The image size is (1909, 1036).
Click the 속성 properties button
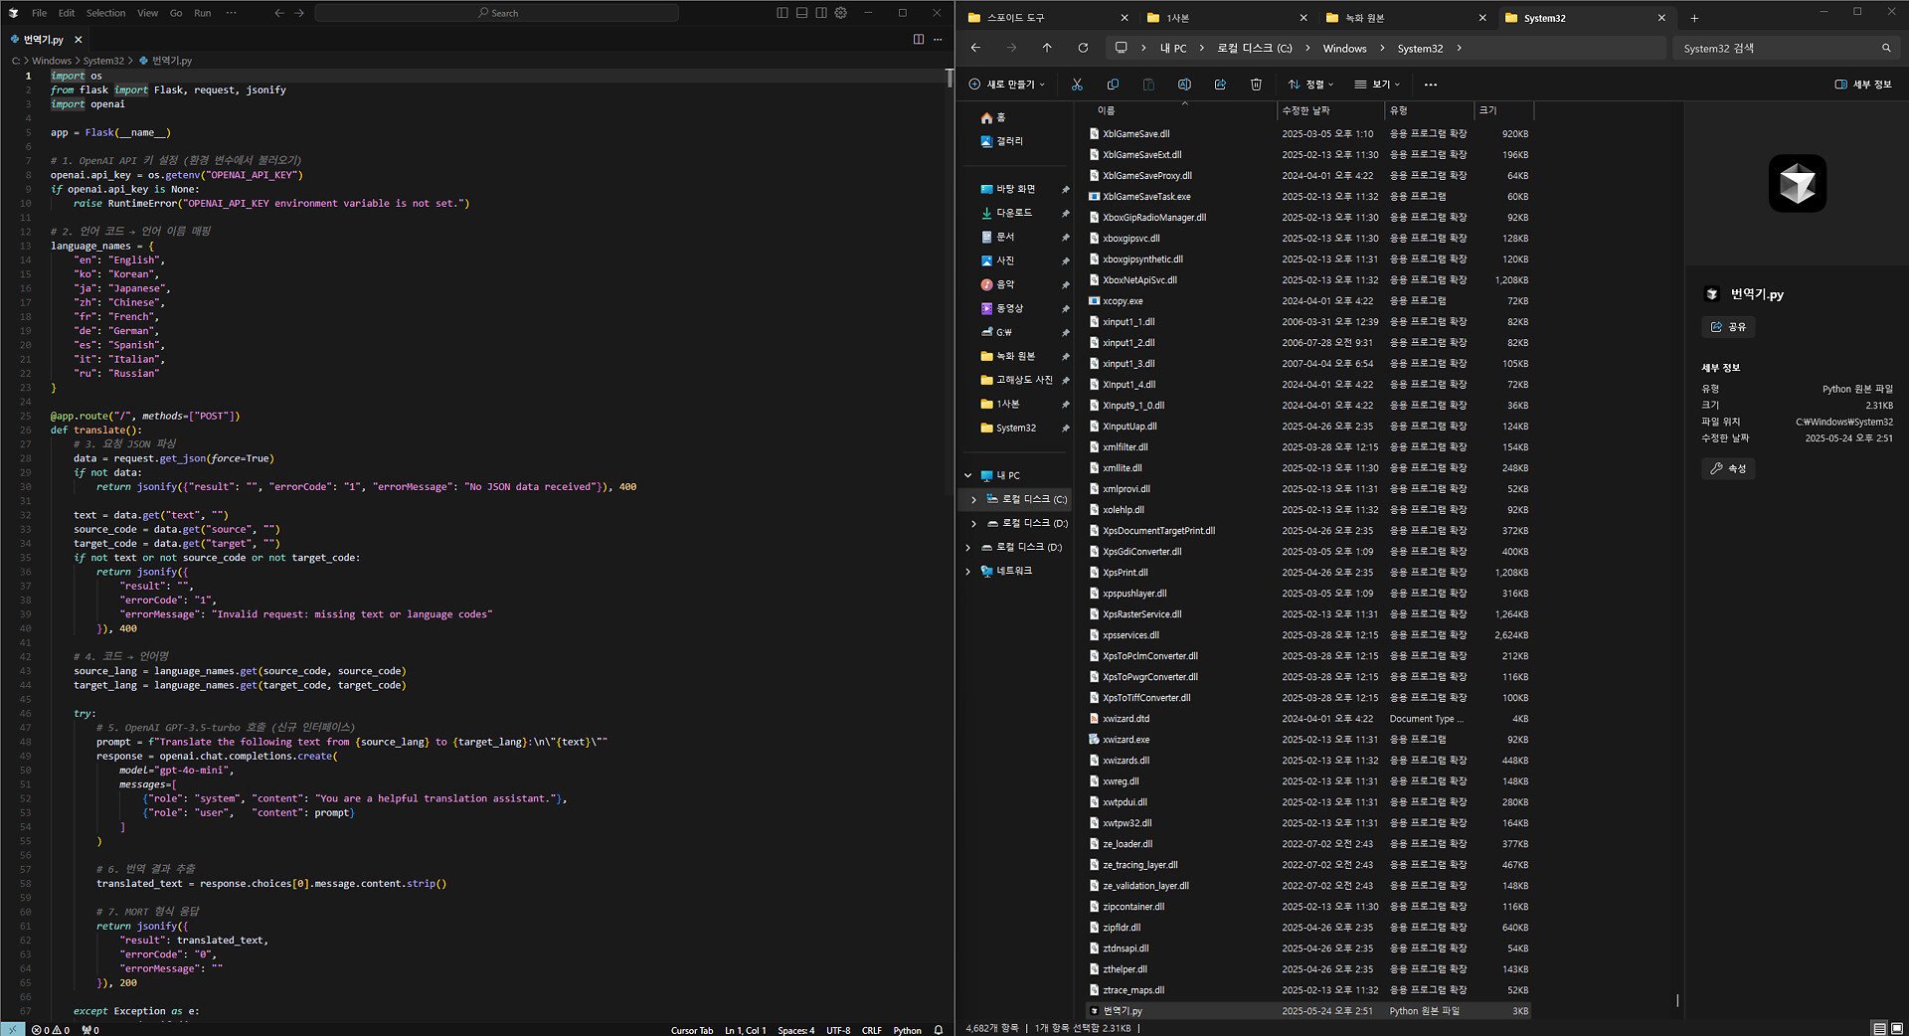[x=1728, y=468]
